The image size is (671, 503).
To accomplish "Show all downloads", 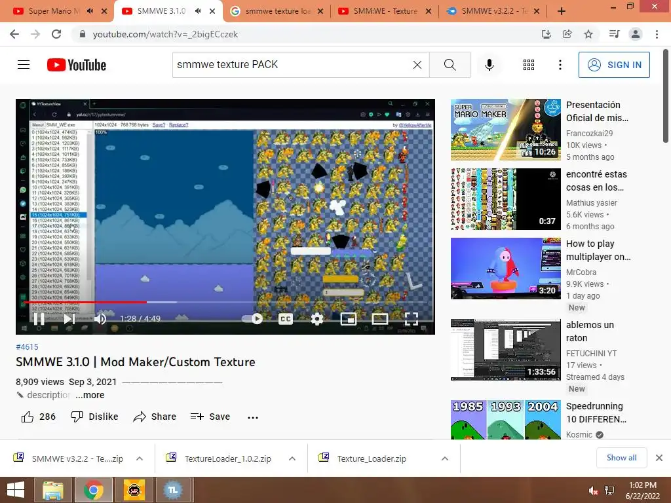I will [621, 458].
